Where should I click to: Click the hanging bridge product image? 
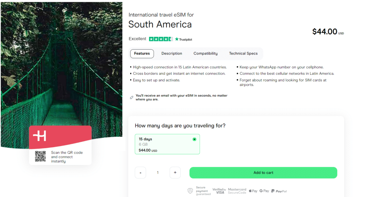(61, 71)
